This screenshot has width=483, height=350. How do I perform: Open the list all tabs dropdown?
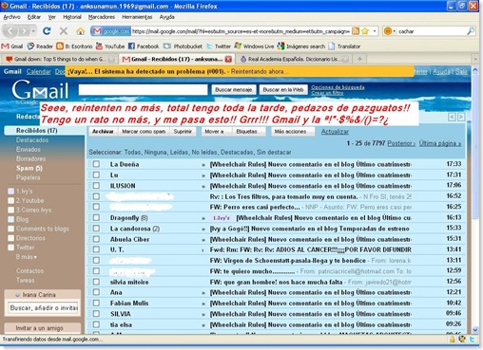pos(474,59)
